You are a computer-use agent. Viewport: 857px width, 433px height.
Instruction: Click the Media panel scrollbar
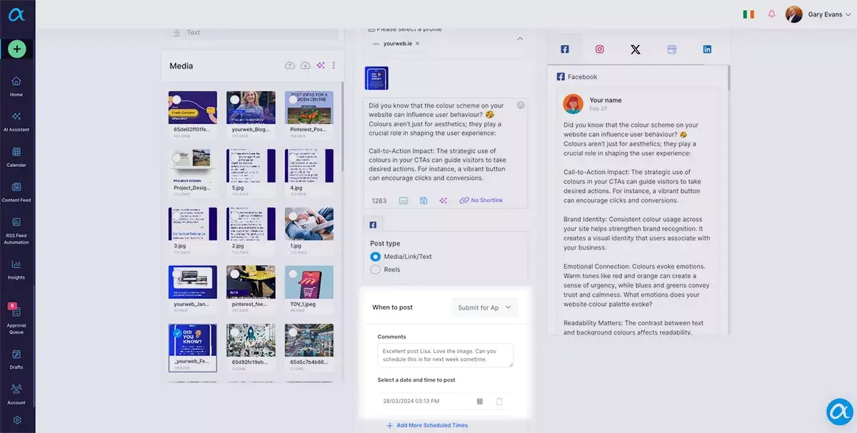[x=342, y=128]
